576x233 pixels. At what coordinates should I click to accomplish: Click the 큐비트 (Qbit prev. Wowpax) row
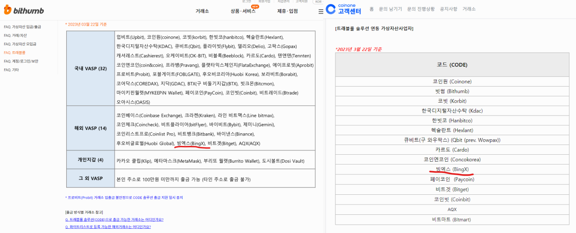point(452,140)
